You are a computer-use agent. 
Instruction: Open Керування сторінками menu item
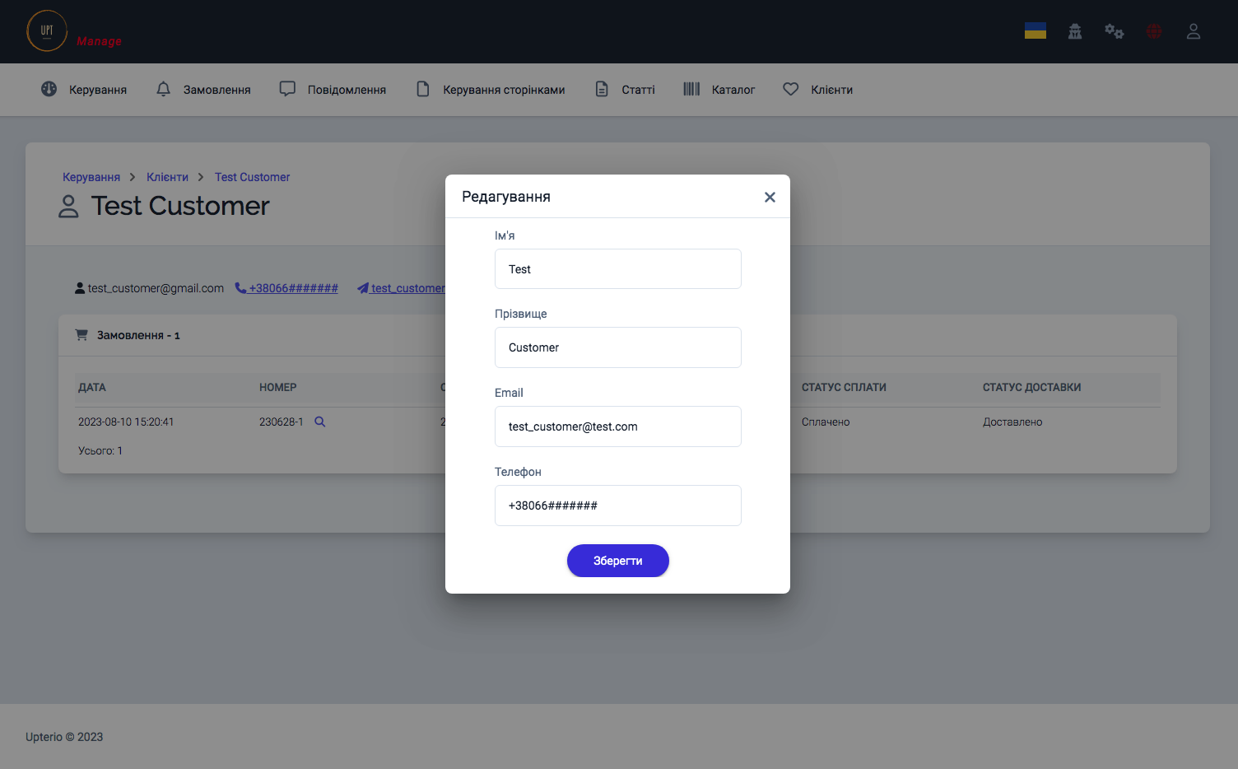coord(504,90)
